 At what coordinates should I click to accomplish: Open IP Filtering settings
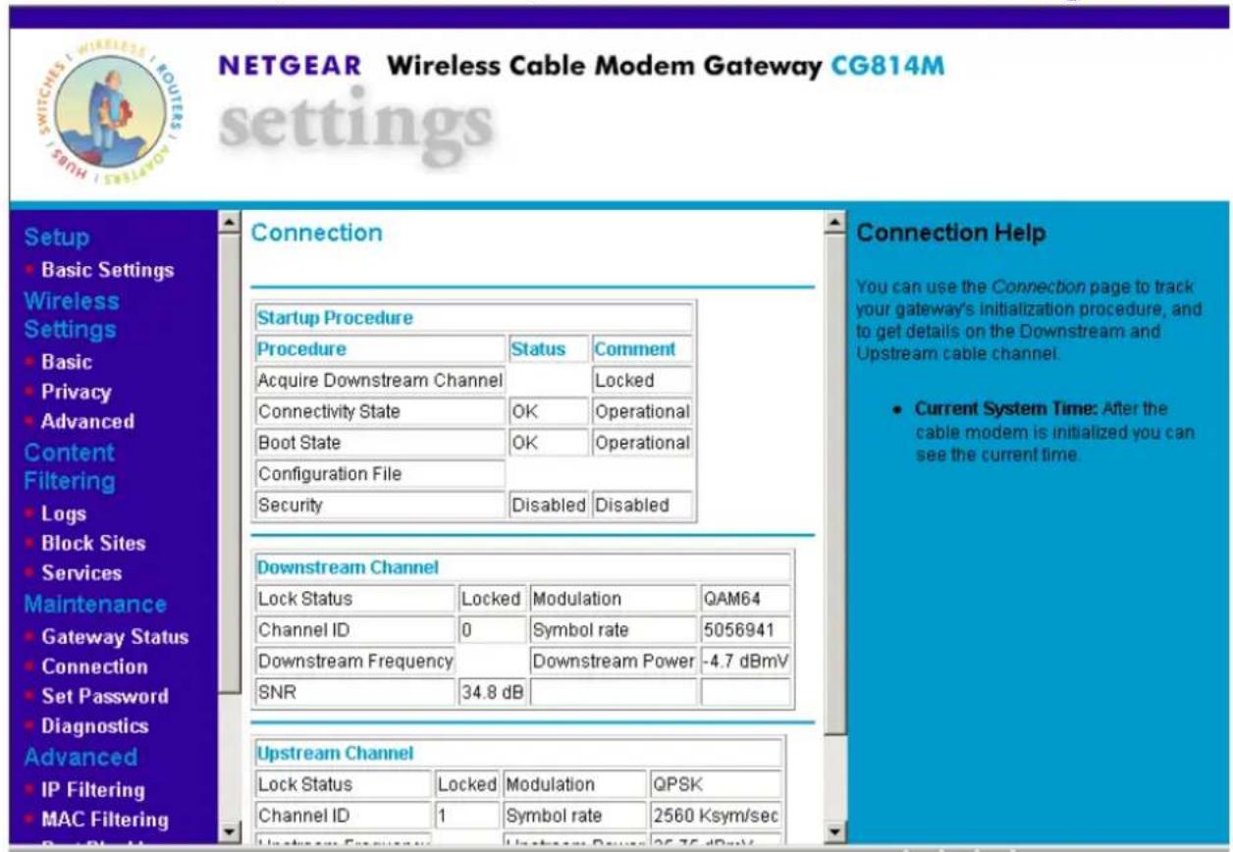92,789
